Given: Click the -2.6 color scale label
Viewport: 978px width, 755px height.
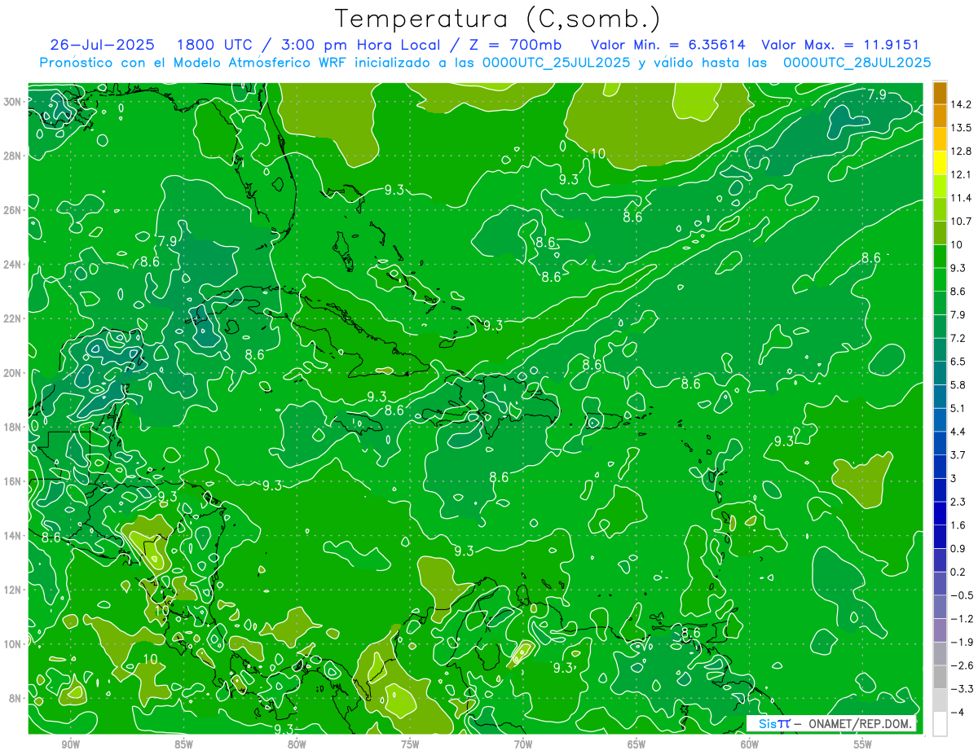Looking at the screenshot, I should [x=962, y=665].
